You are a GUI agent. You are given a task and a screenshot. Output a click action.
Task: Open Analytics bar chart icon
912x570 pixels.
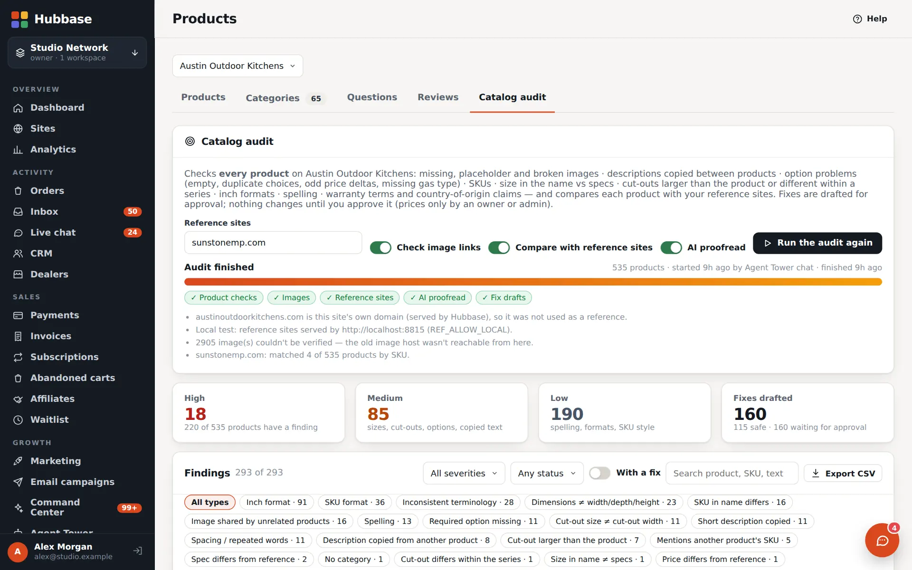(18, 150)
